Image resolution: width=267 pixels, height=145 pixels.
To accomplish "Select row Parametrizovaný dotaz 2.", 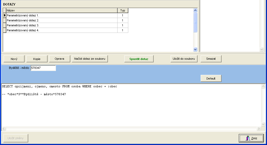I will (62, 20).
